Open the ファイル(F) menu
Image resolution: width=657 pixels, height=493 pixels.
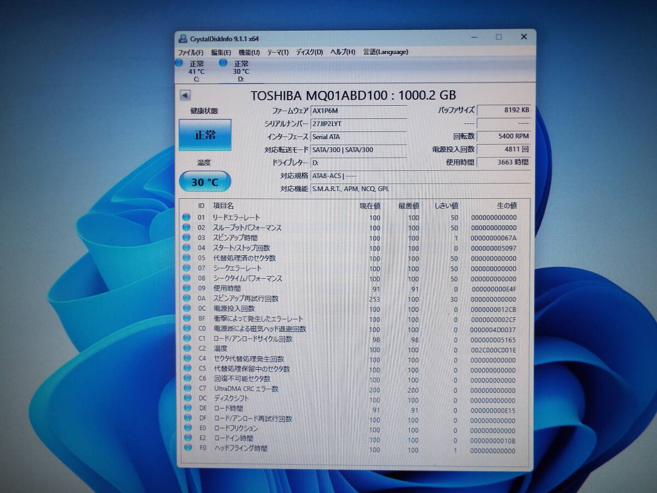tap(191, 53)
